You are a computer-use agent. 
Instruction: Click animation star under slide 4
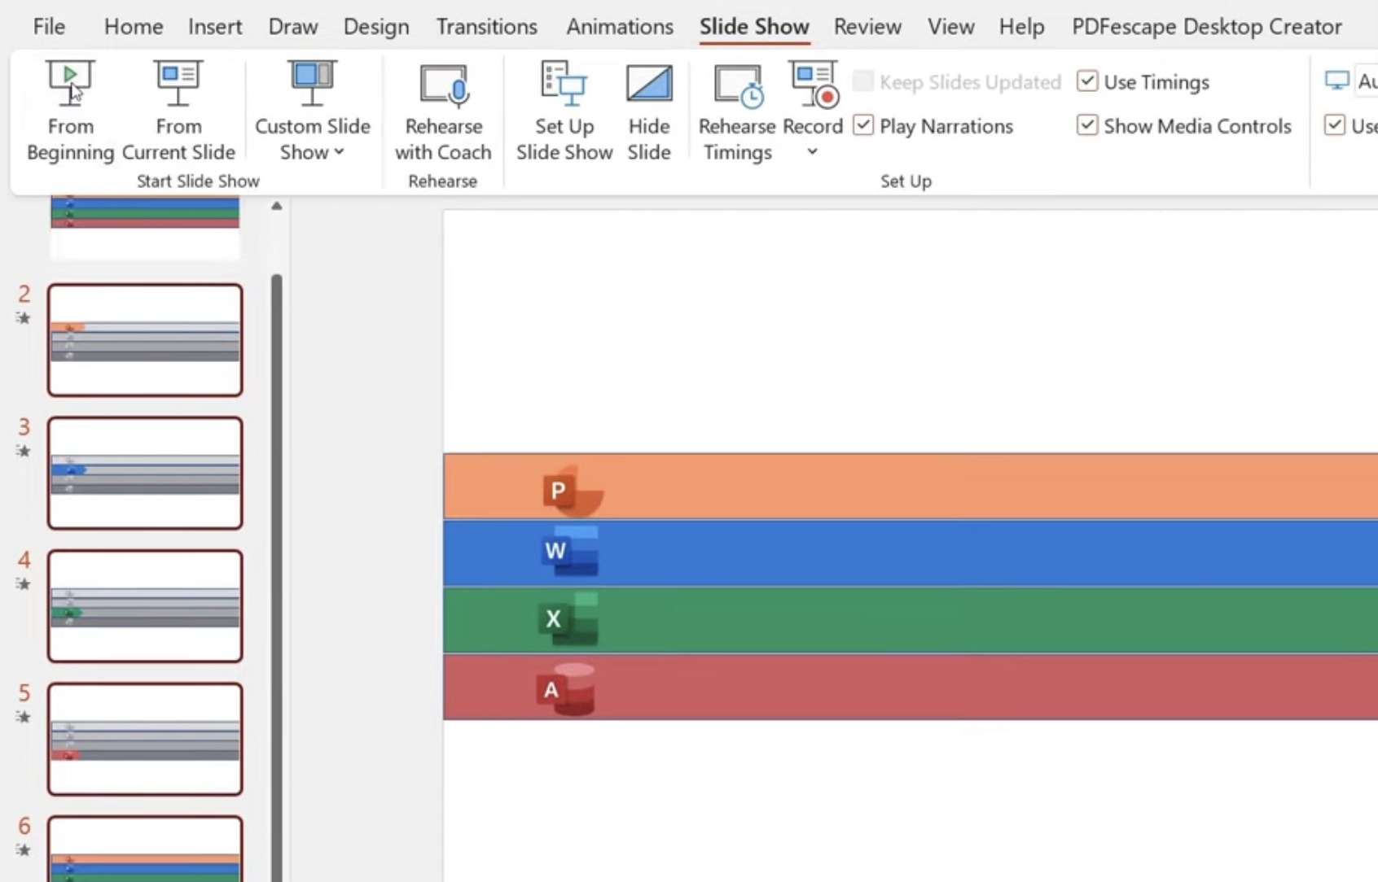[23, 584]
